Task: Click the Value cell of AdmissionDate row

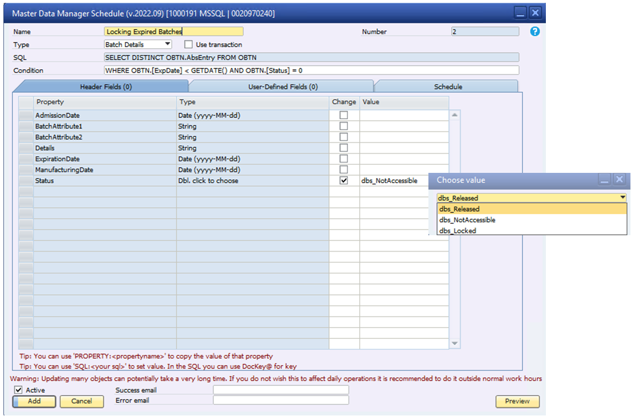Action: point(404,116)
